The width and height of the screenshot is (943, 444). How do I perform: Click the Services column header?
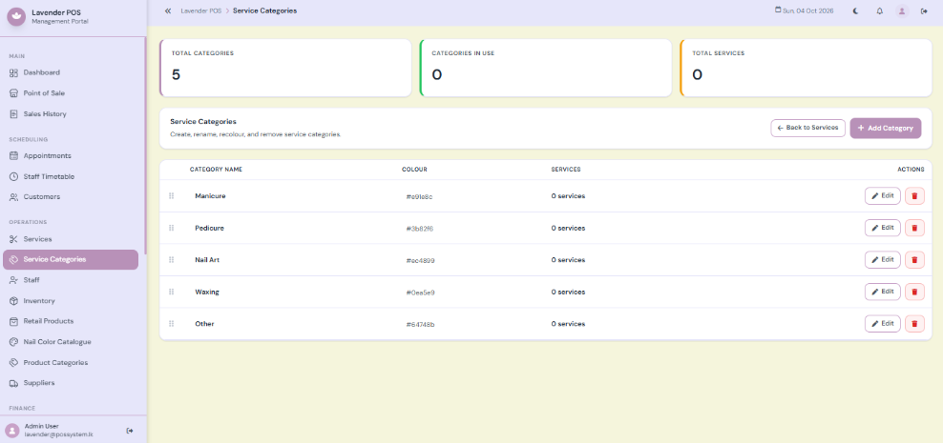[x=566, y=170]
